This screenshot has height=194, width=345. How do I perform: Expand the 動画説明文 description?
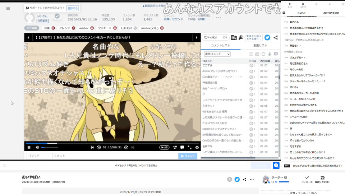(x=153, y=6)
